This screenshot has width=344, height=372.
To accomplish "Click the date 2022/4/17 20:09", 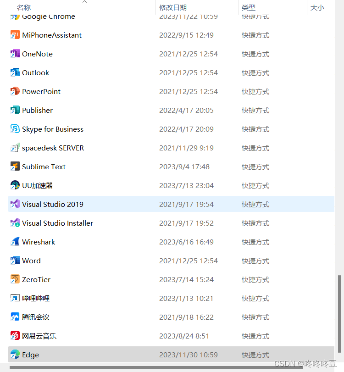I will click(x=186, y=129).
